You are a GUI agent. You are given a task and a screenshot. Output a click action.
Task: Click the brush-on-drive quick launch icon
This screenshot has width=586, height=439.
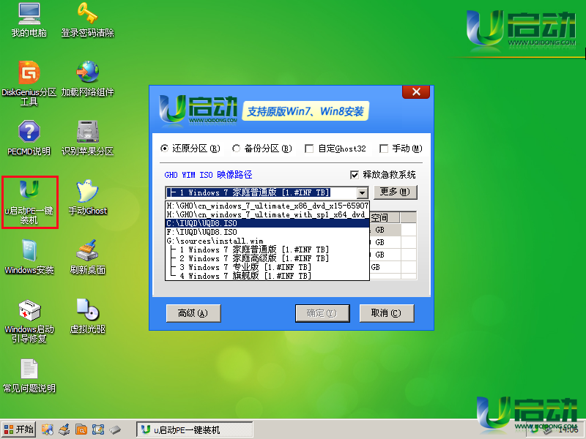(x=64, y=429)
